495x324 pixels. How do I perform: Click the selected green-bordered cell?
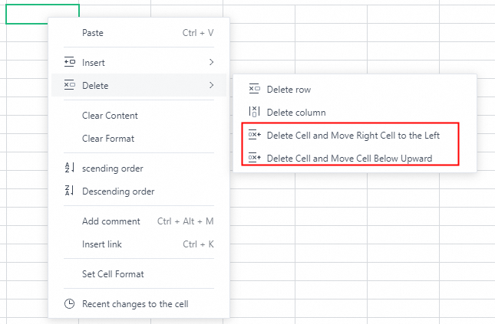pyautogui.click(x=42, y=13)
